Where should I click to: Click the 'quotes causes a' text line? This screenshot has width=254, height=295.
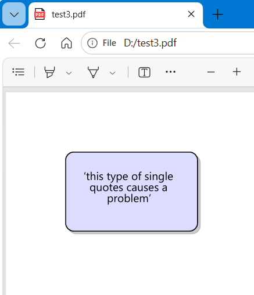(128, 188)
